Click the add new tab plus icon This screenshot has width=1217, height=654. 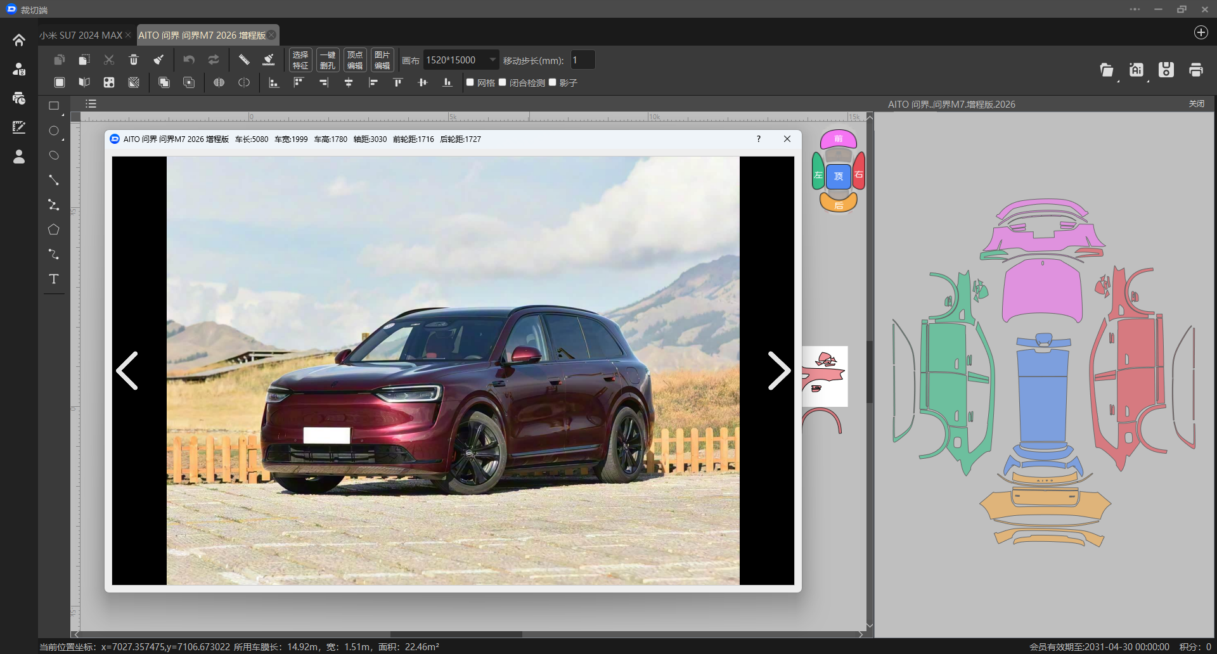coord(1201,33)
